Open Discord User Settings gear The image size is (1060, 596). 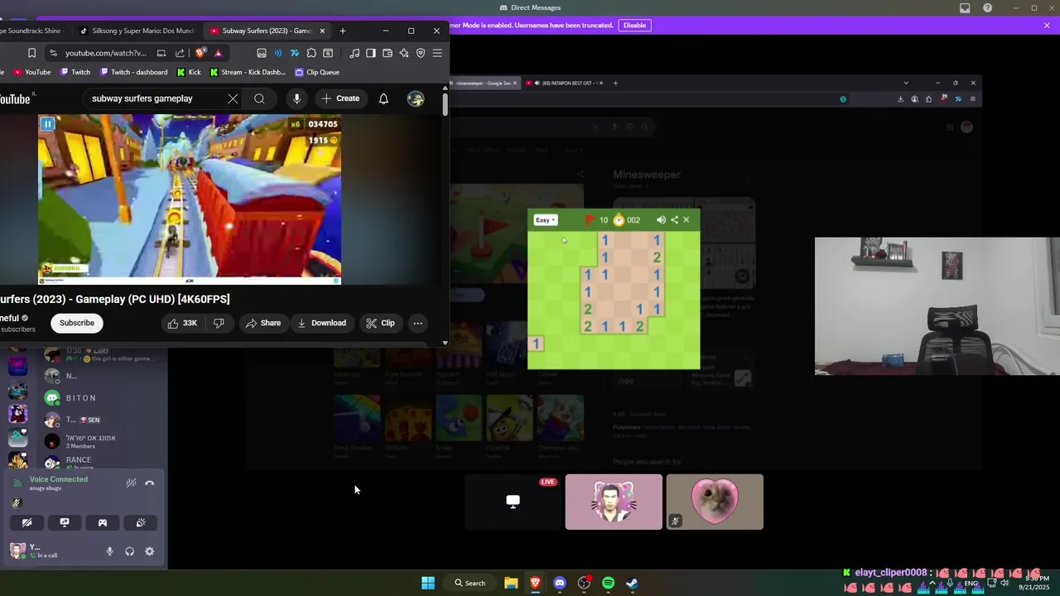[x=150, y=551]
